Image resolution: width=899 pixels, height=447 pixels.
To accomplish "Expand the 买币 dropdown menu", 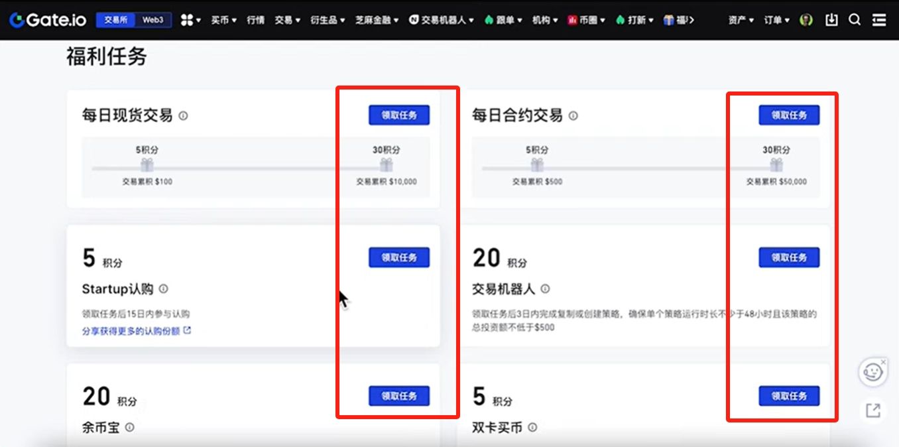I will pos(223,20).
